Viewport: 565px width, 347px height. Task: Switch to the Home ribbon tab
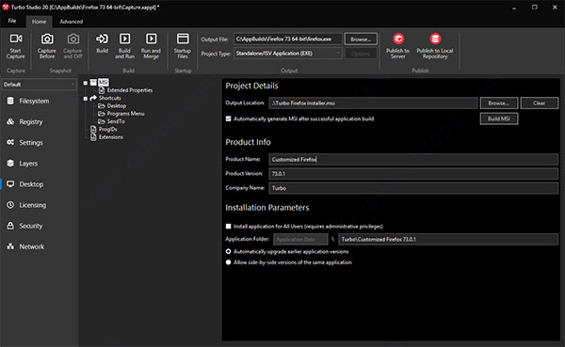pyautogui.click(x=39, y=22)
